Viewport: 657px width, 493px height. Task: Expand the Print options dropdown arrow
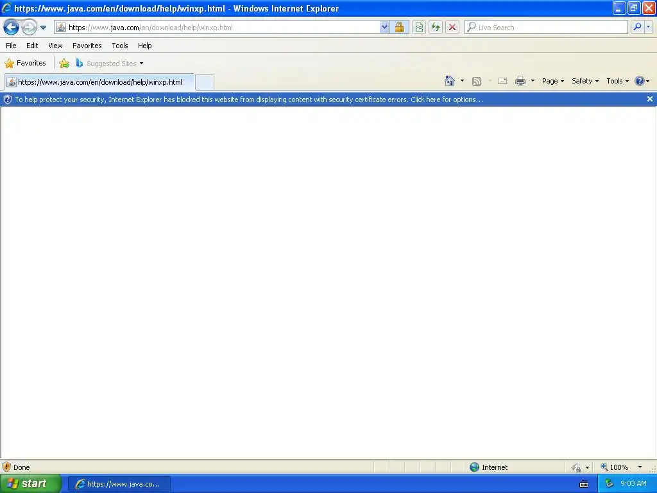point(533,81)
